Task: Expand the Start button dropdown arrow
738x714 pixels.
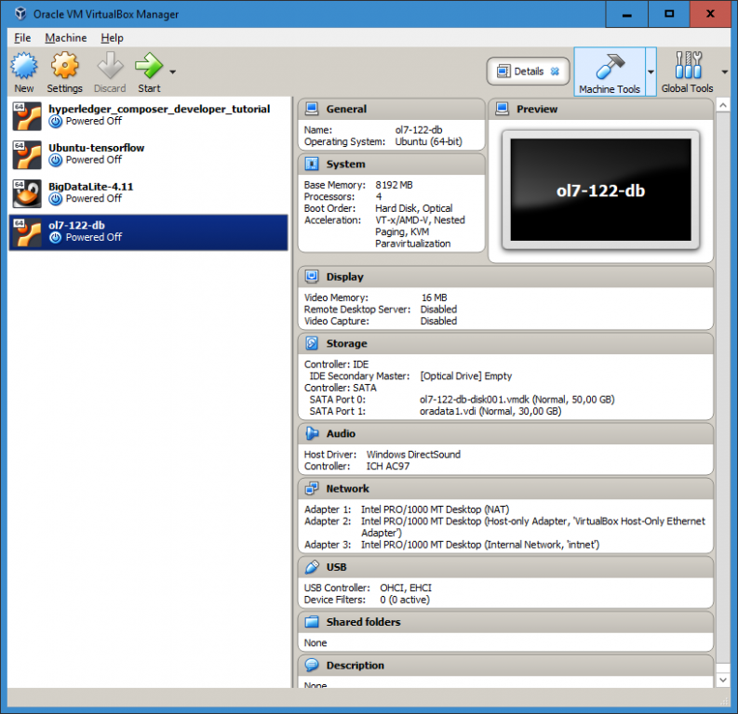Action: 173,72
